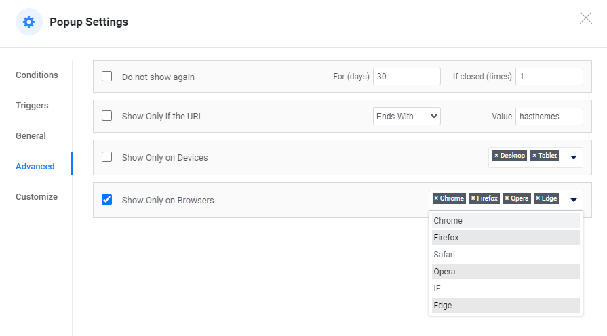Check Show Only if the URL option
Viewport: 607px width, 336px height.
pos(106,116)
